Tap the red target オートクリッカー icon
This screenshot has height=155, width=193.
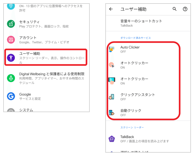pyautogui.click(x=112, y=65)
